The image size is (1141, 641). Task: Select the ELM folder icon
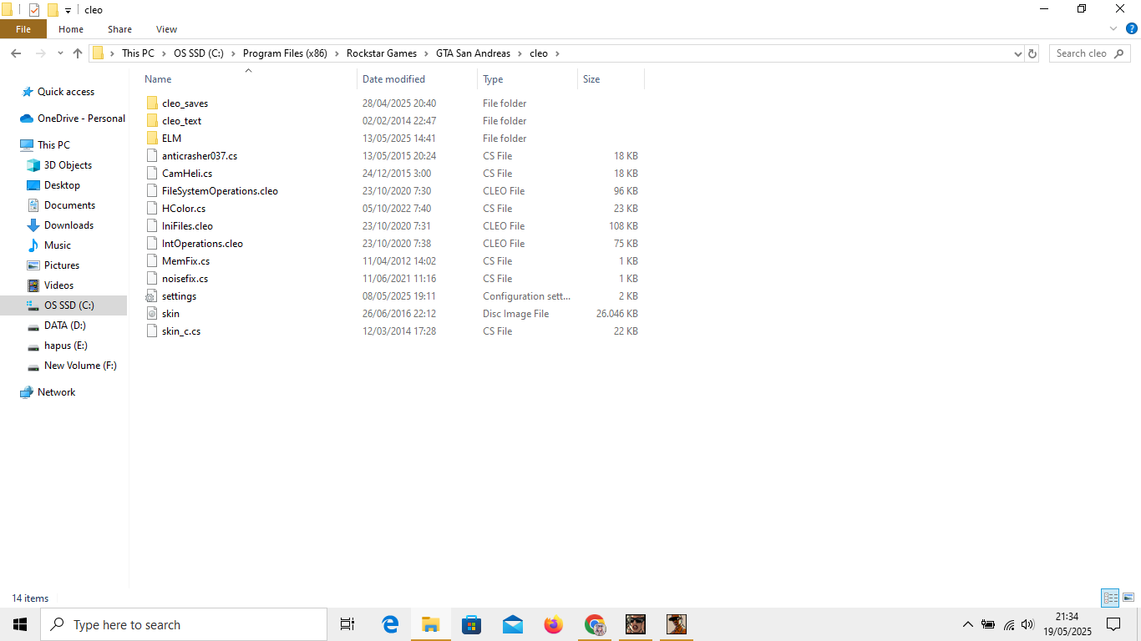[x=151, y=139]
